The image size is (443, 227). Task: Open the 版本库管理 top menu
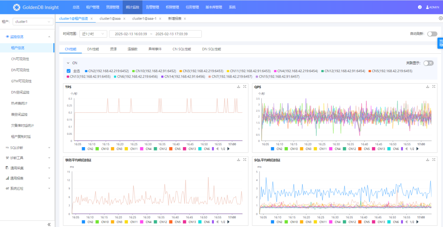click(214, 7)
